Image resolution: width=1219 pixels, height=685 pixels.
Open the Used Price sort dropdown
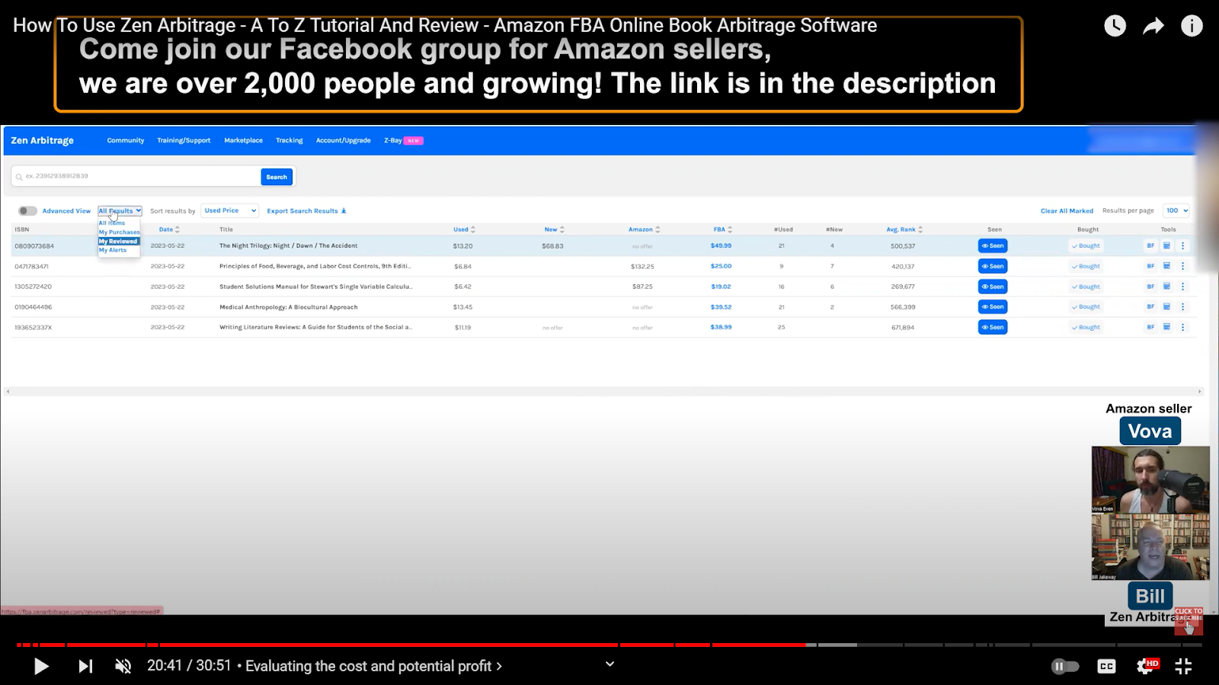tap(230, 210)
